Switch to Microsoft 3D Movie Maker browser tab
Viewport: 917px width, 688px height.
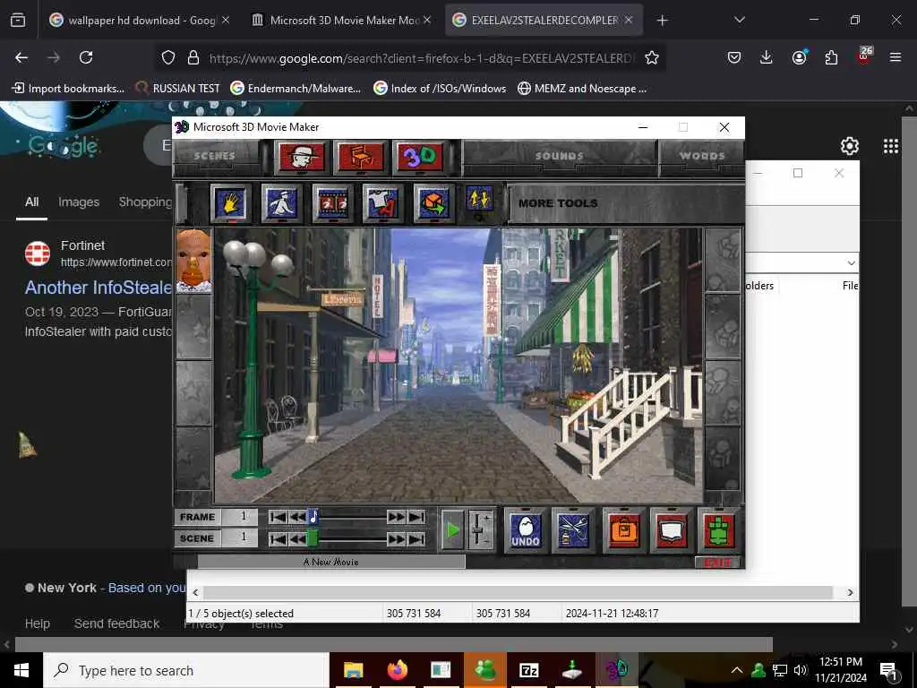343,21
